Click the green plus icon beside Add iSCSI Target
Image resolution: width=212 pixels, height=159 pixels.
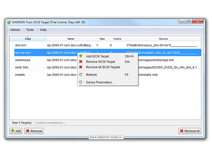point(81,56)
